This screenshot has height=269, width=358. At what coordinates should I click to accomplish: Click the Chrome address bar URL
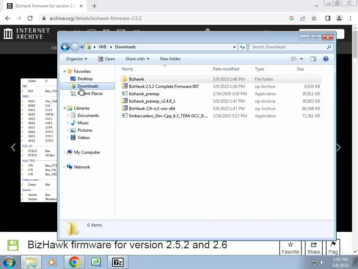pyautogui.click(x=95, y=18)
